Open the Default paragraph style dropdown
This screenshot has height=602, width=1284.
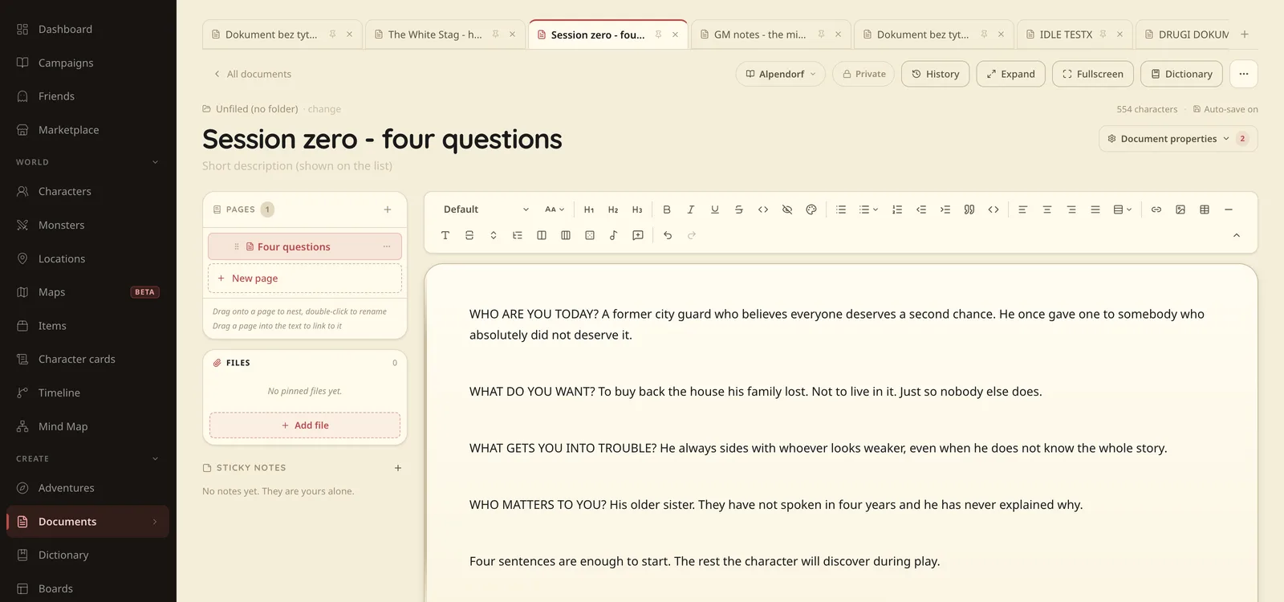pyautogui.click(x=486, y=209)
